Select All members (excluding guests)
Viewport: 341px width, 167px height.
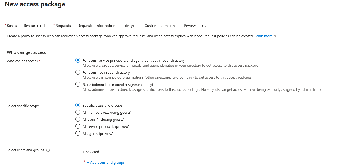click(78, 112)
